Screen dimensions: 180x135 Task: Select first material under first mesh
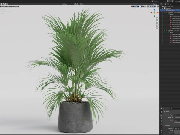[x=175, y=16]
